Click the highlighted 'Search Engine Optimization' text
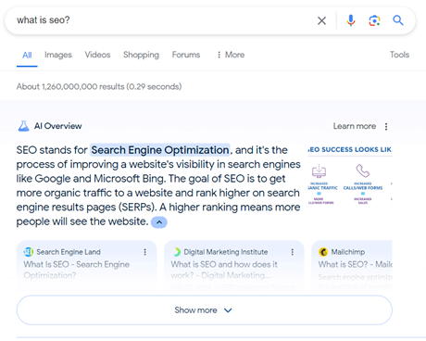Screen dimensions: 426x341 point(160,150)
